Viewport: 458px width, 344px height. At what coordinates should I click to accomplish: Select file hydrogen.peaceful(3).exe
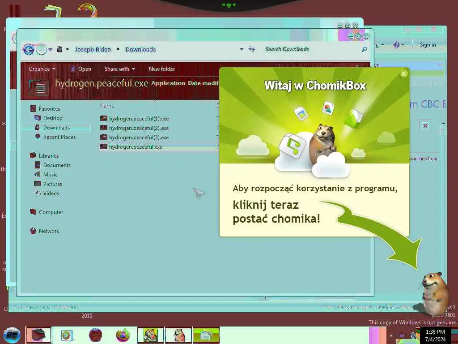[134, 137]
